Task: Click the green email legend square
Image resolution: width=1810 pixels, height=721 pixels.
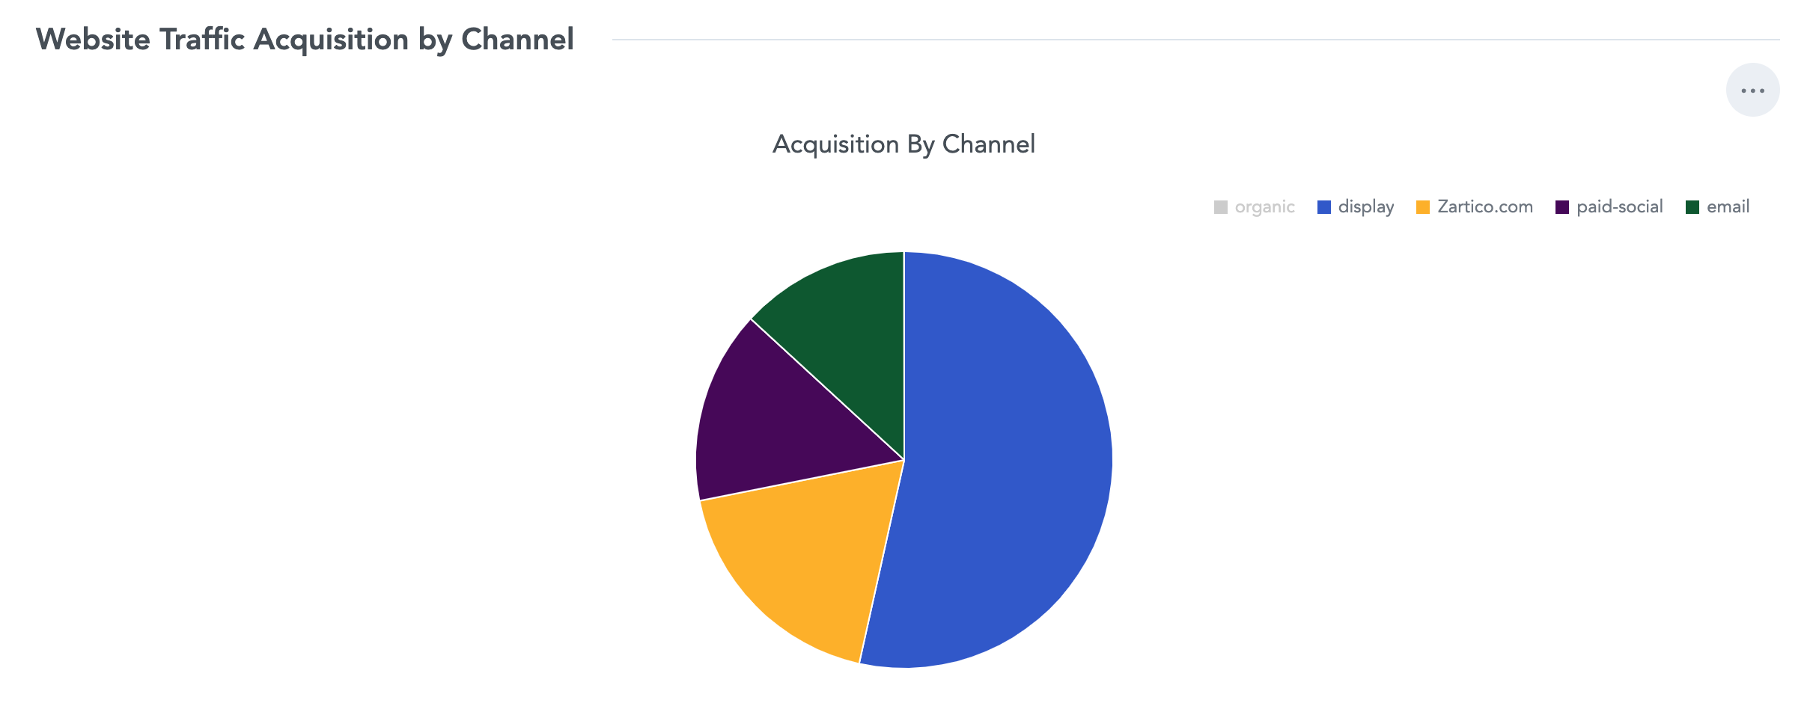Action: coord(1692,207)
